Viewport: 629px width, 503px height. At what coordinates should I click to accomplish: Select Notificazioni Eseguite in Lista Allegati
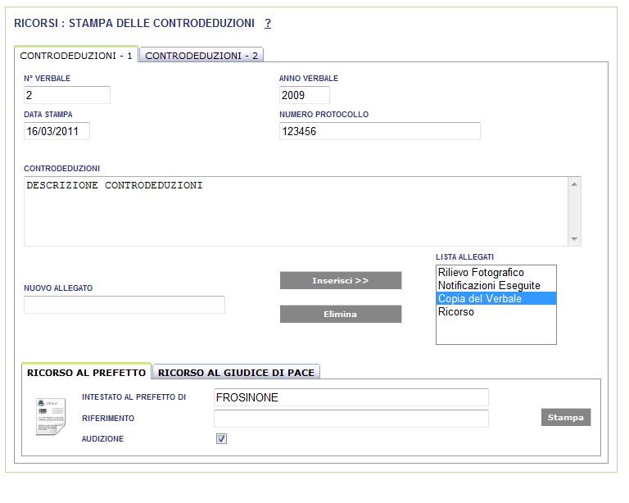489,286
